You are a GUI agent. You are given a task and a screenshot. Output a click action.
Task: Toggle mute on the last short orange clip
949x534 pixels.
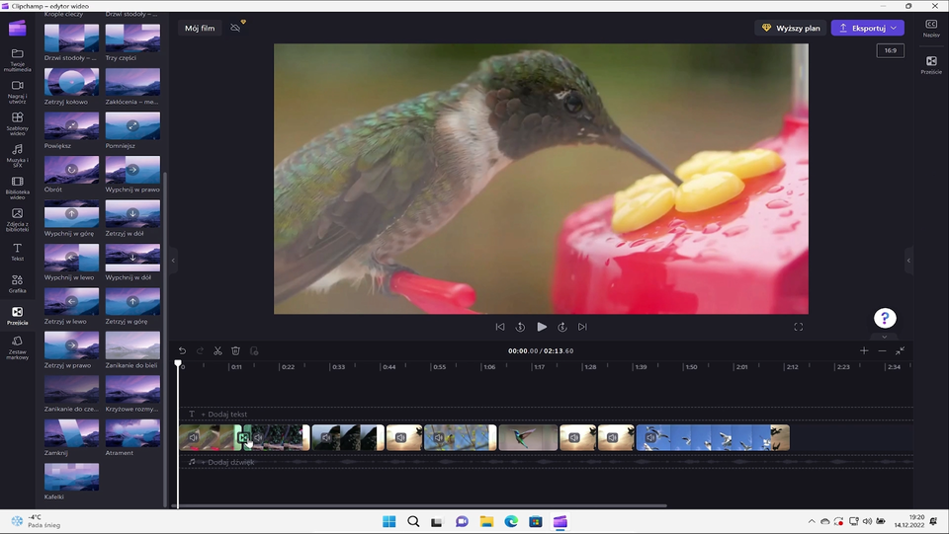[x=615, y=437]
